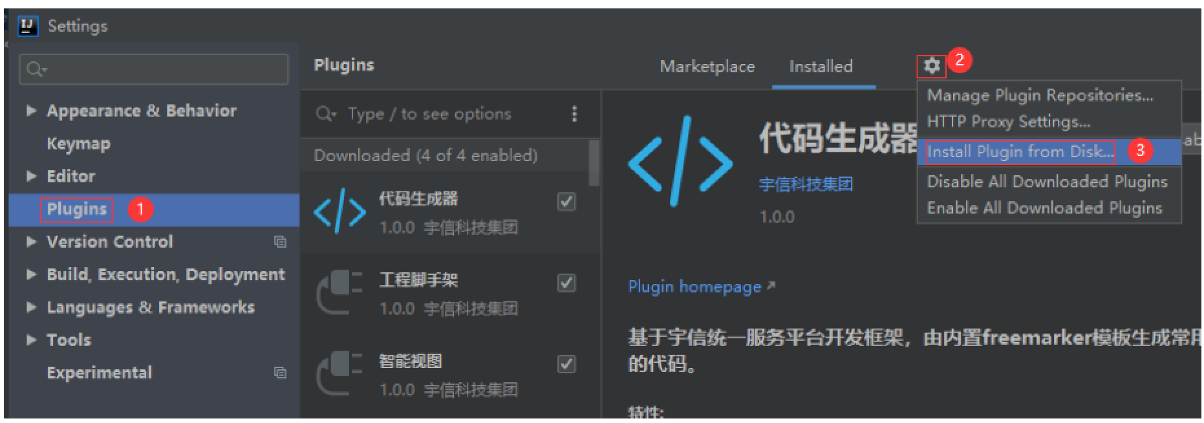This screenshot has height=423, width=1204.
Task: Switch to the Marketplace tab
Action: (x=707, y=67)
